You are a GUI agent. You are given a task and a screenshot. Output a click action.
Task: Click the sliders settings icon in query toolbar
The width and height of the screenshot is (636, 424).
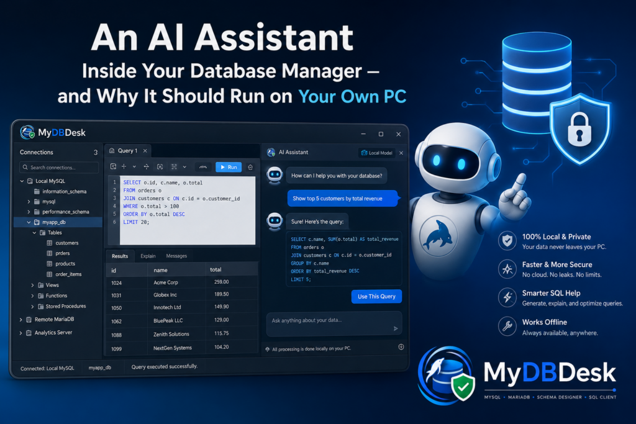pyautogui.click(x=174, y=166)
